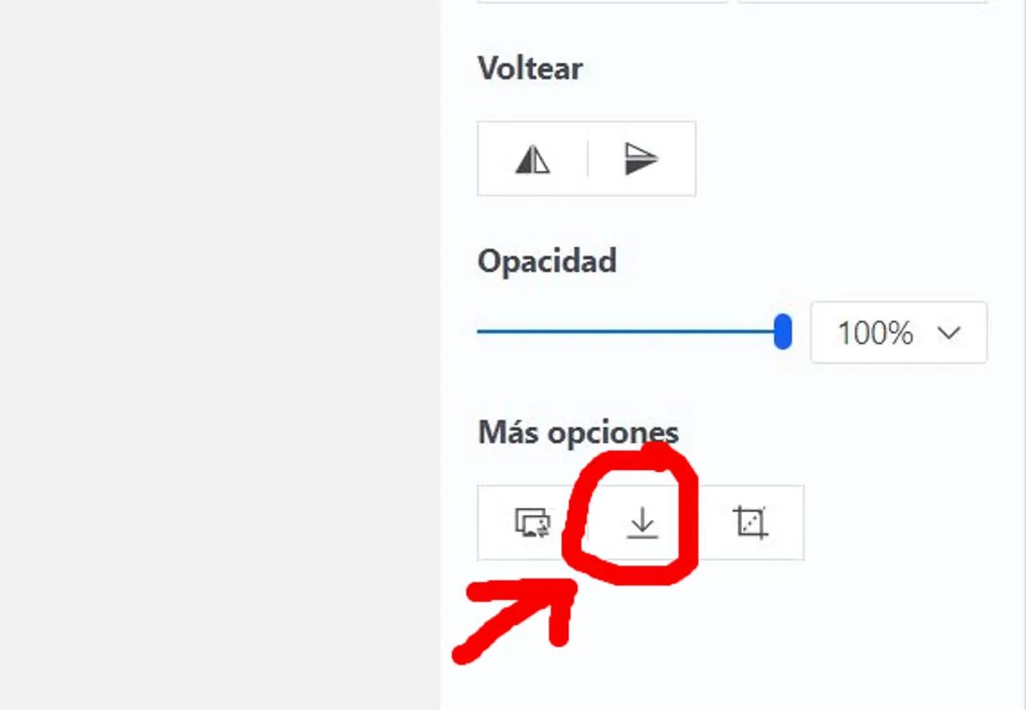Viewport: 1026px width, 710px height.
Task: Focus the partially visible right field at top
Action: click(862, 2)
